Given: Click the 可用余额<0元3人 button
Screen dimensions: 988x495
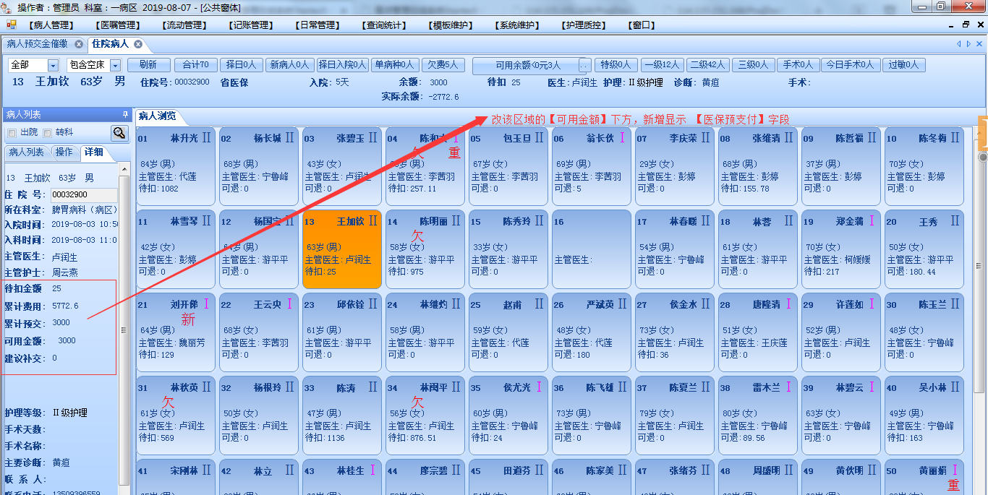Looking at the screenshot, I should [x=527, y=65].
